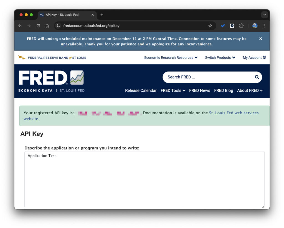Click the Federal Reserve Bank of St. Louis text link
Screen dimensions: 284x228
pyautogui.click(x=57, y=58)
